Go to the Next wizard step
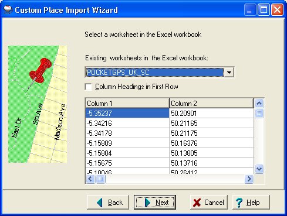Viewport: 287px width, 216px height. pos(155,203)
